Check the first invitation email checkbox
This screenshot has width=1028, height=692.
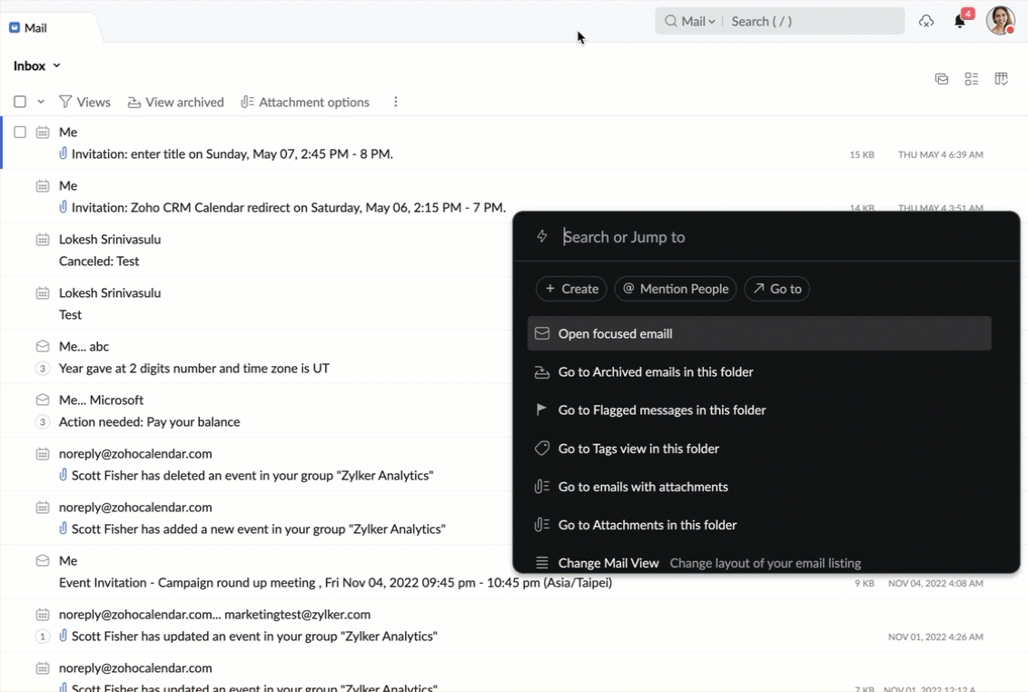click(x=20, y=133)
